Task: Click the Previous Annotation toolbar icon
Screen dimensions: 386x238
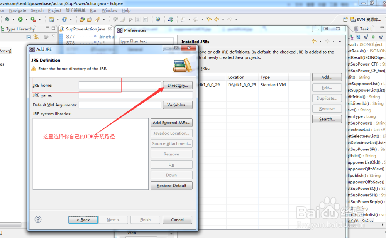Action: coord(196,19)
